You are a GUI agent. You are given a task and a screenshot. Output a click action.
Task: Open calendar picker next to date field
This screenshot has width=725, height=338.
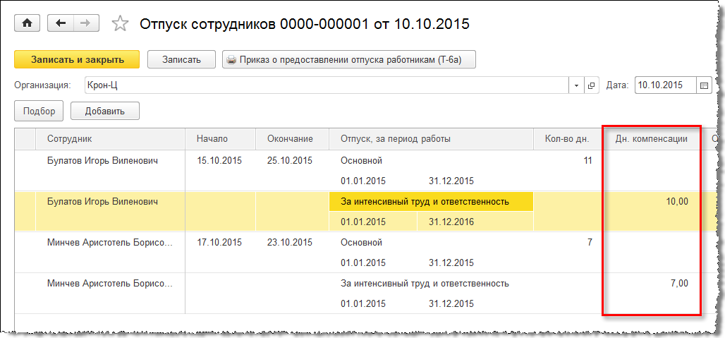[x=703, y=85]
